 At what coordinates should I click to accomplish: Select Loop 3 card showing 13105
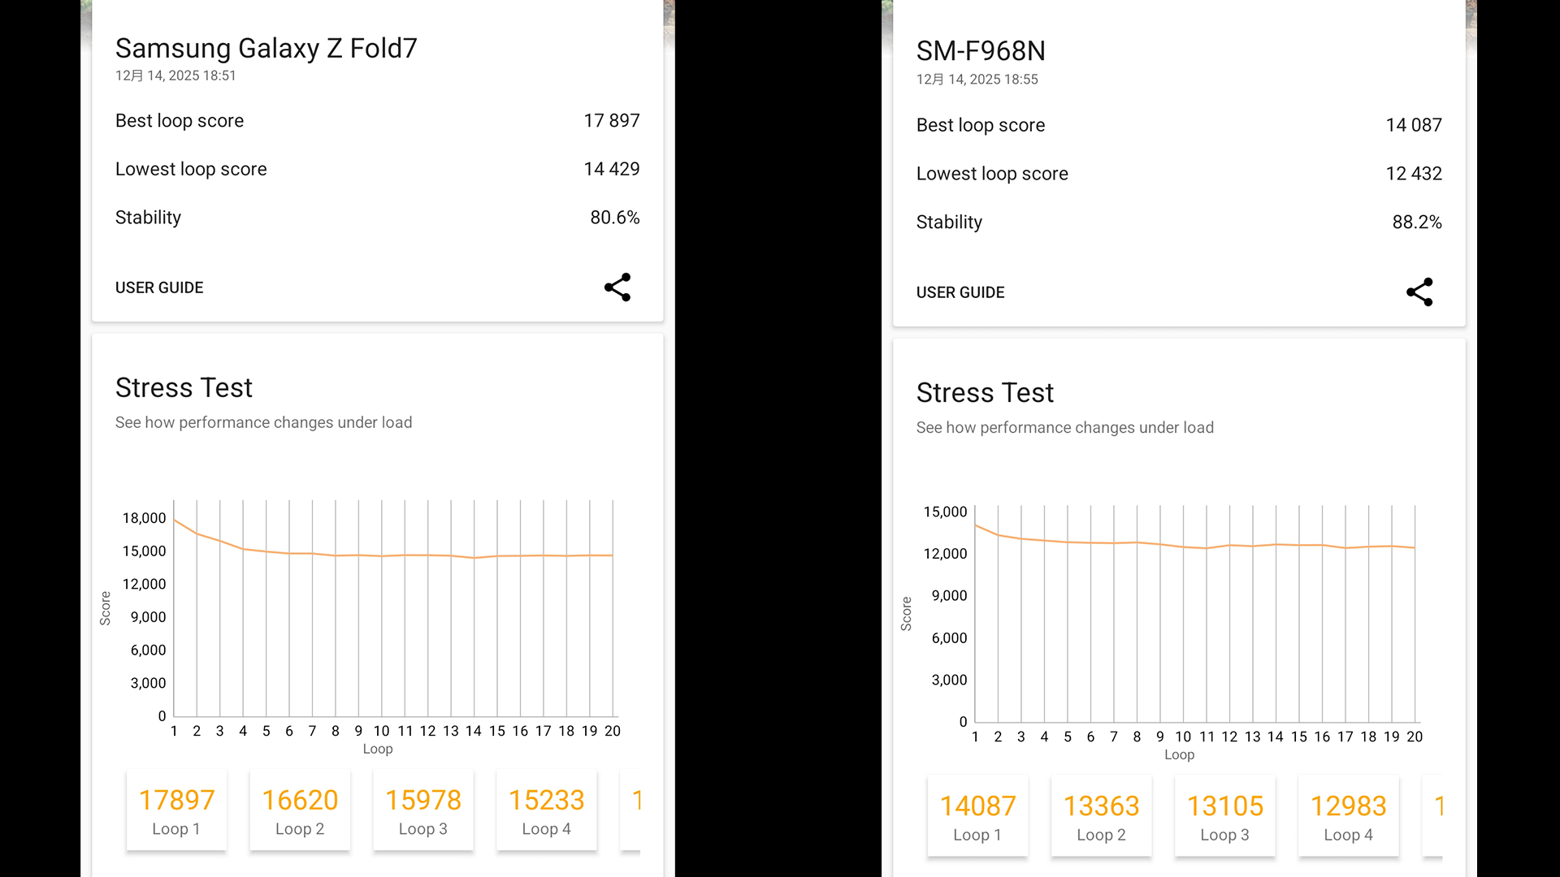(1225, 816)
